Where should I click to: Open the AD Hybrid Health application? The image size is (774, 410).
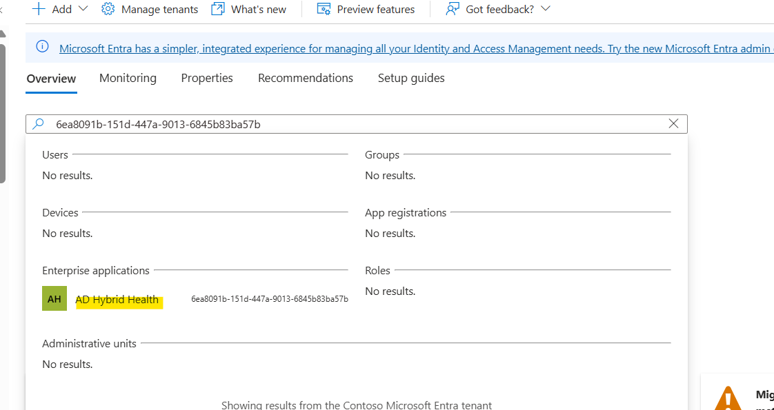(x=117, y=300)
